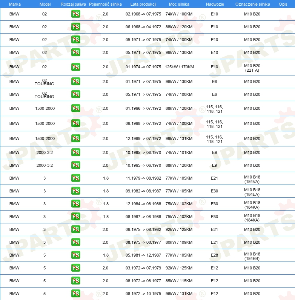Click the Moc silnika column header
The image size is (295, 300).
[179, 4]
